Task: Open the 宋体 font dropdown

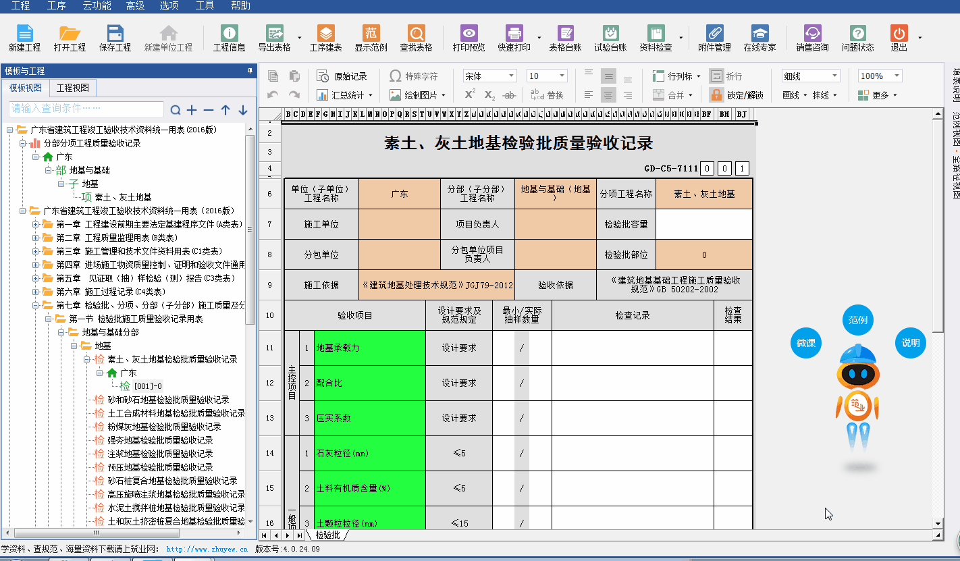Action: point(489,76)
